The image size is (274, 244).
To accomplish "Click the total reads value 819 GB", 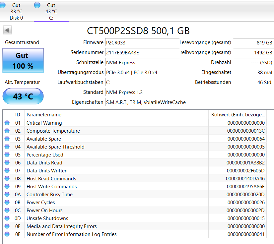I will [253, 43].
